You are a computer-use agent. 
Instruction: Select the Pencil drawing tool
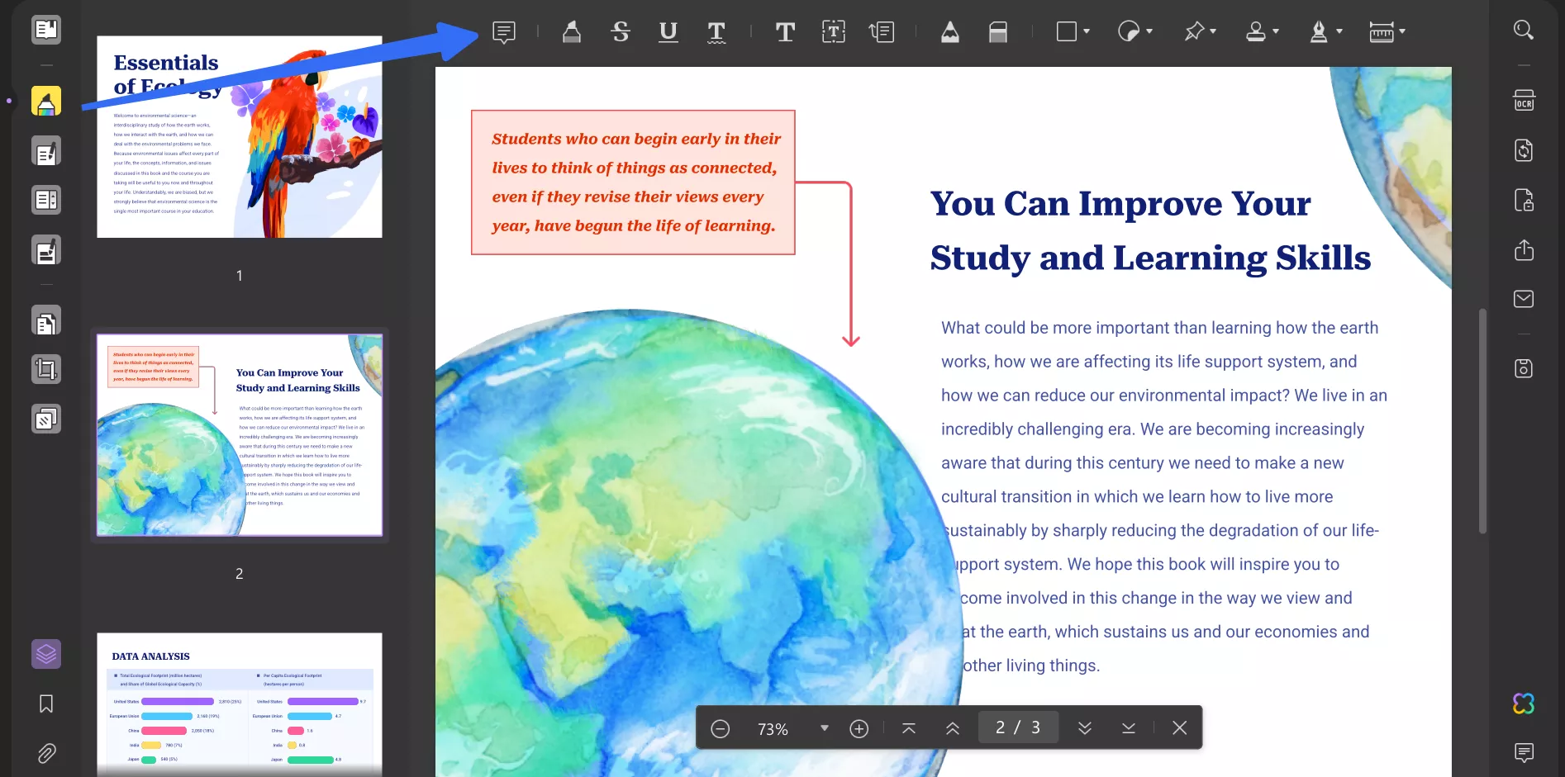click(950, 32)
